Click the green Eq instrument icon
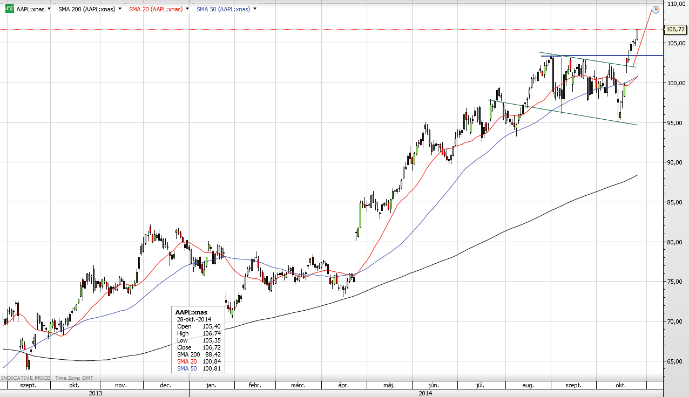Image resolution: width=689 pixels, height=397 pixels. pos(9,9)
